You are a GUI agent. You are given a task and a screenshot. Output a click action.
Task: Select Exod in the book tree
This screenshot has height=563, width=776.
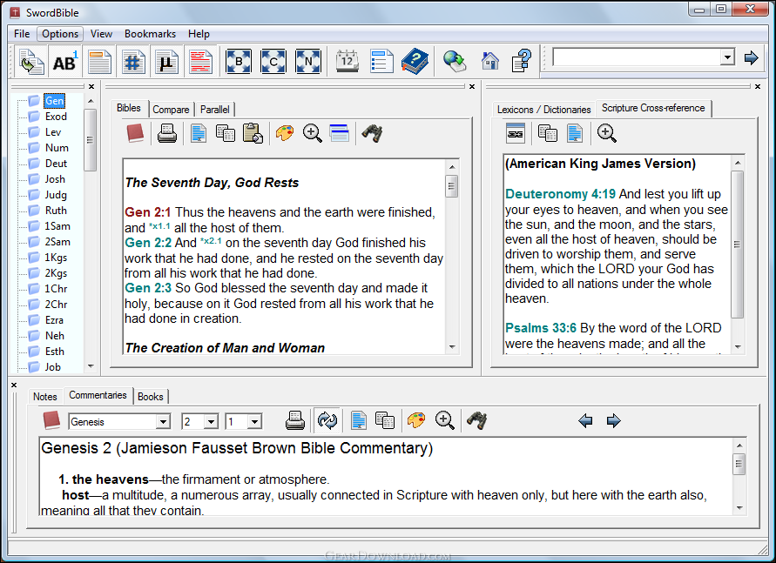tap(56, 117)
